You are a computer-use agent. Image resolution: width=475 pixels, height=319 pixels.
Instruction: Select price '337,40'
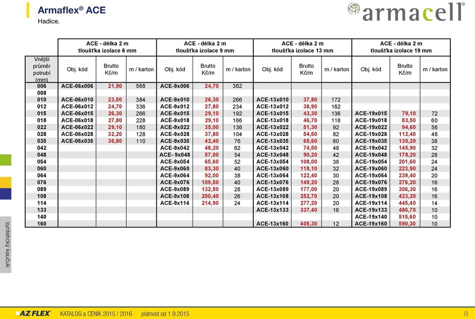point(309,210)
